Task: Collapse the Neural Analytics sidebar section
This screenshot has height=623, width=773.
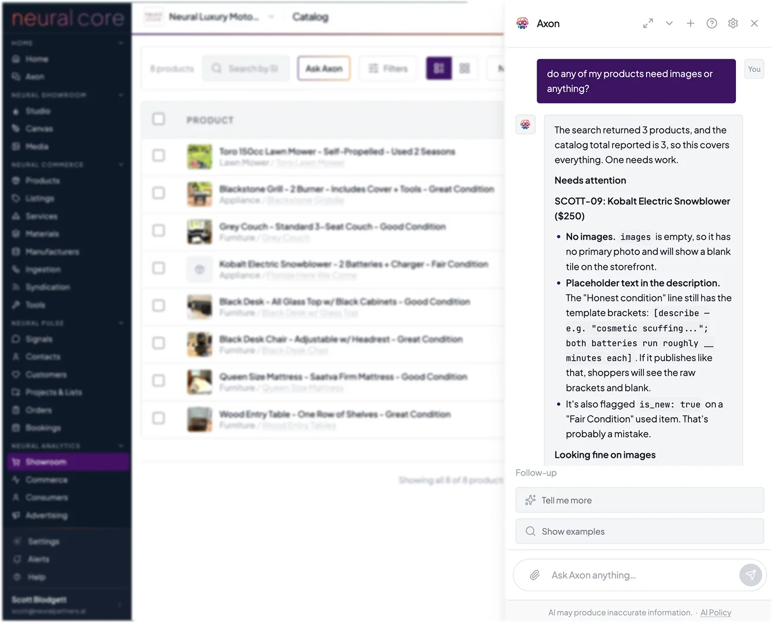Action: tap(121, 446)
